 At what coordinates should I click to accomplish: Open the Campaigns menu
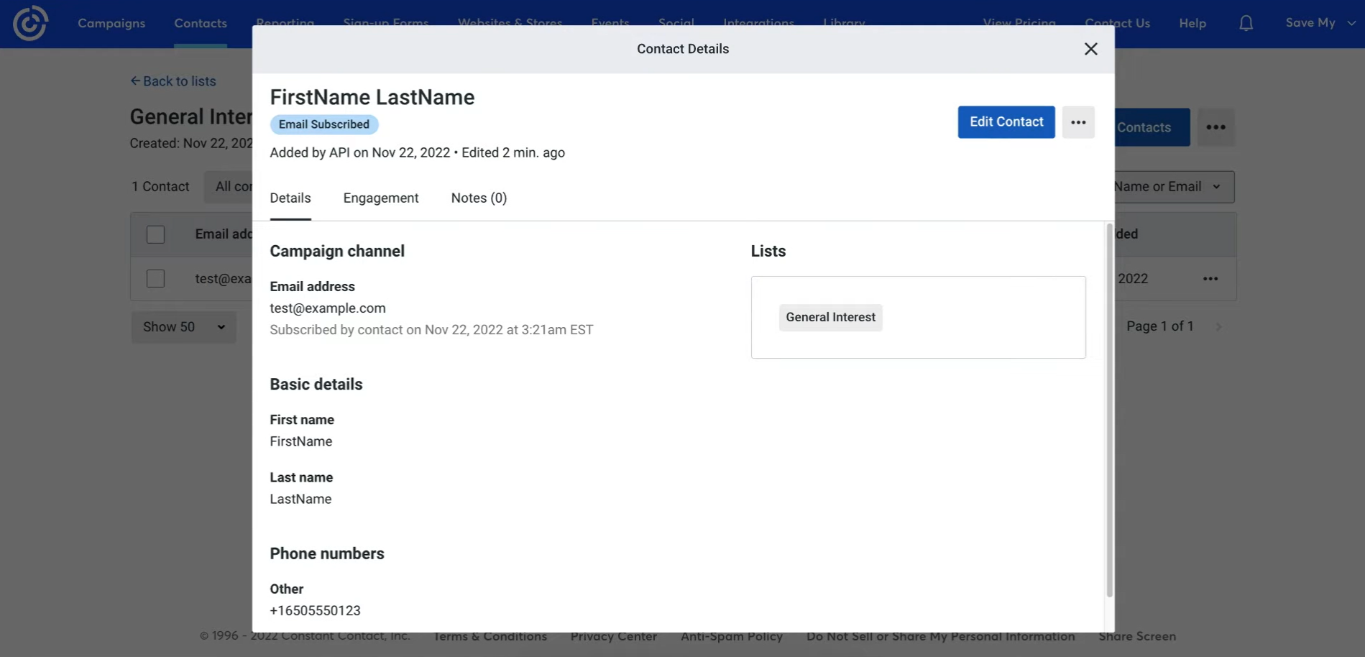(111, 23)
